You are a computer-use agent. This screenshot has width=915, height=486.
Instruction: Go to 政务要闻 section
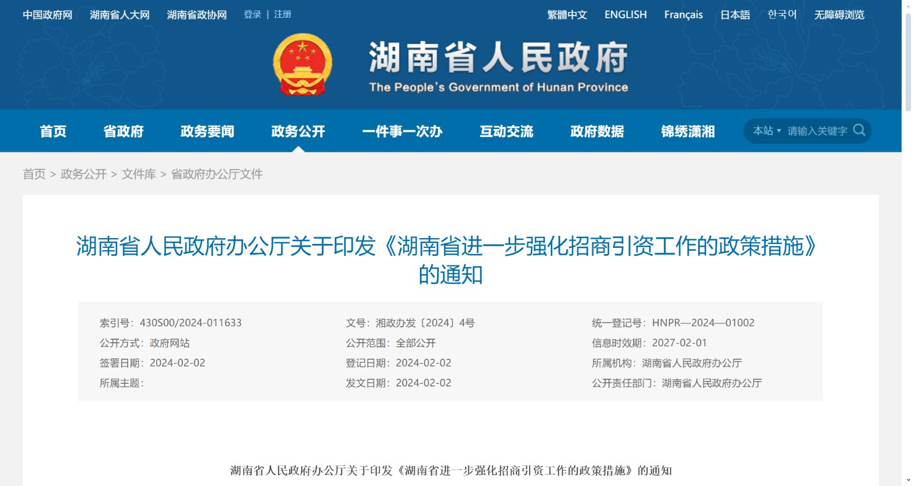pos(208,131)
